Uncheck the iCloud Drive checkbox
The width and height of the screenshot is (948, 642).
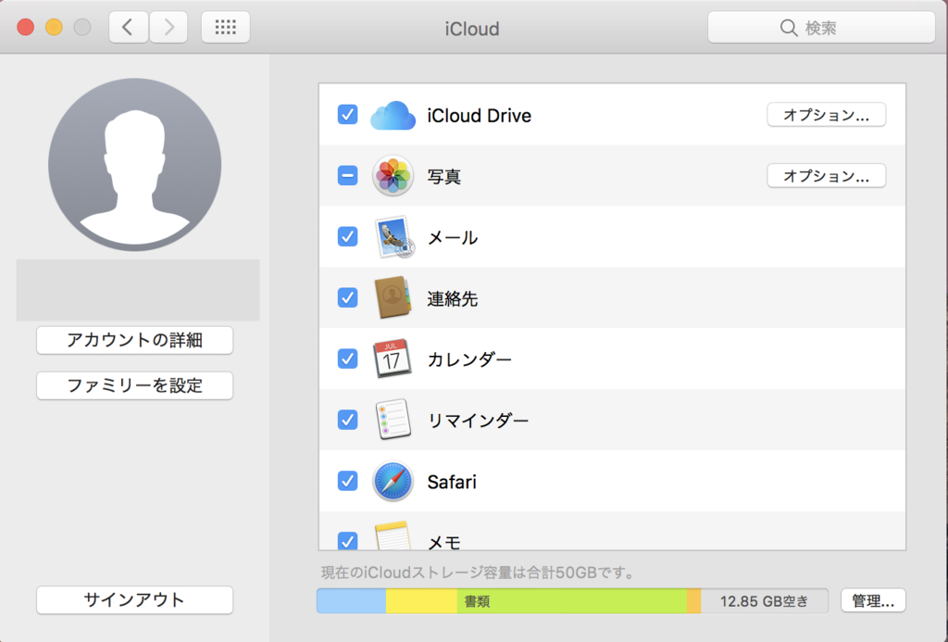(348, 114)
